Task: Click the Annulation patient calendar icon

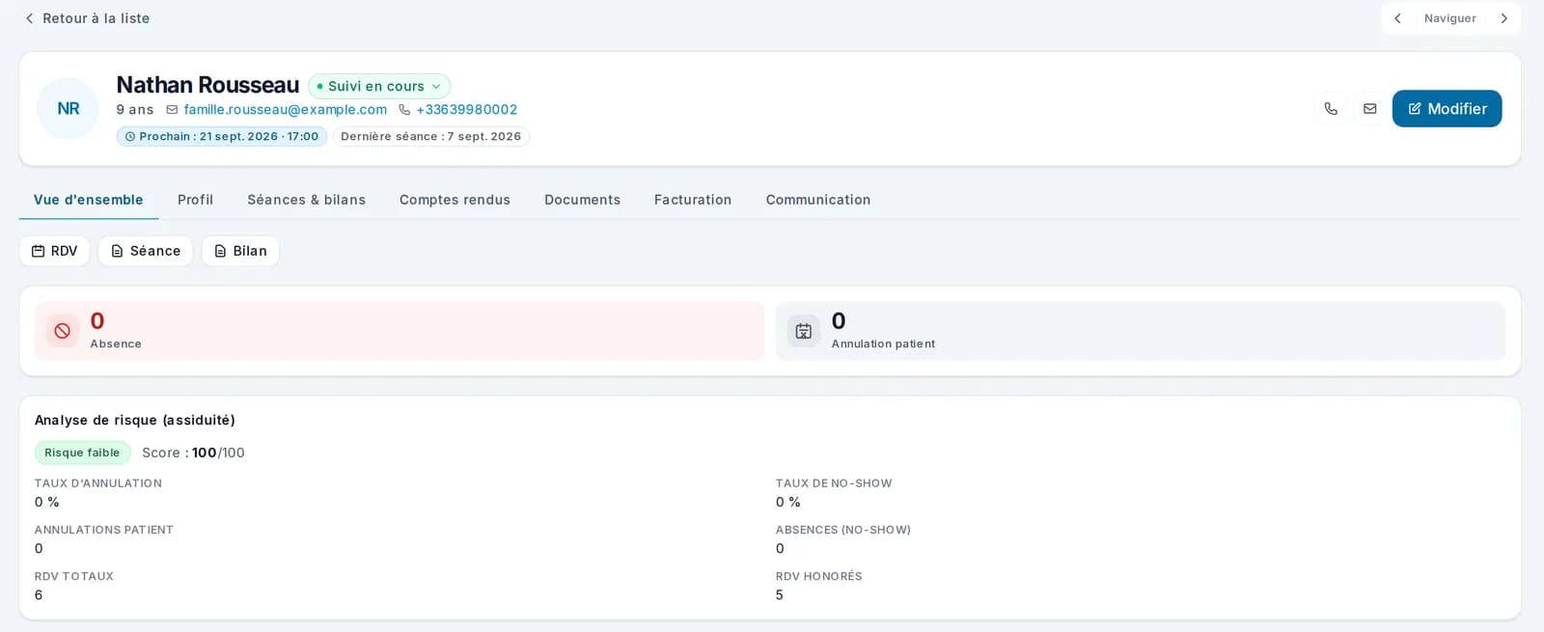Action: tap(804, 331)
